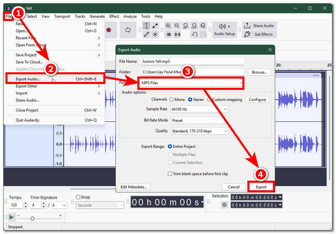Click Trim audio outside selection icon

point(169,34)
